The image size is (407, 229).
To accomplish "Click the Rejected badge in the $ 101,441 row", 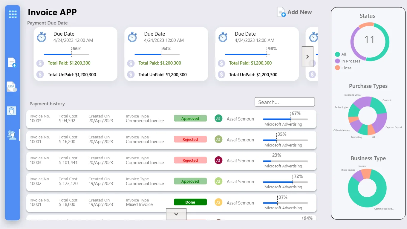I will coord(190,160).
